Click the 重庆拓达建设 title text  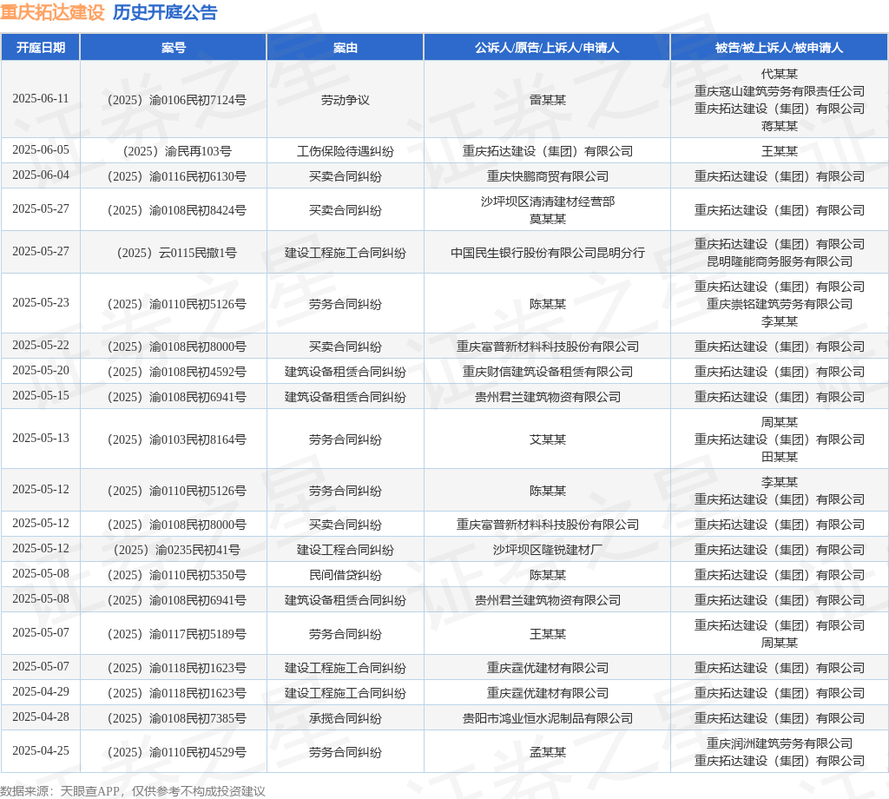(52, 12)
